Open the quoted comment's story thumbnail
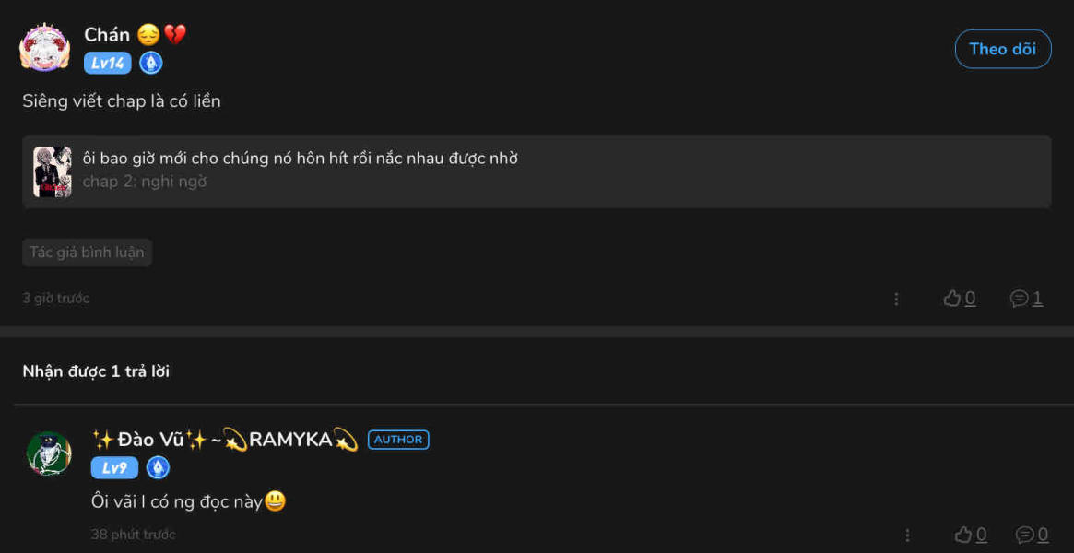1074x553 pixels. [x=53, y=171]
